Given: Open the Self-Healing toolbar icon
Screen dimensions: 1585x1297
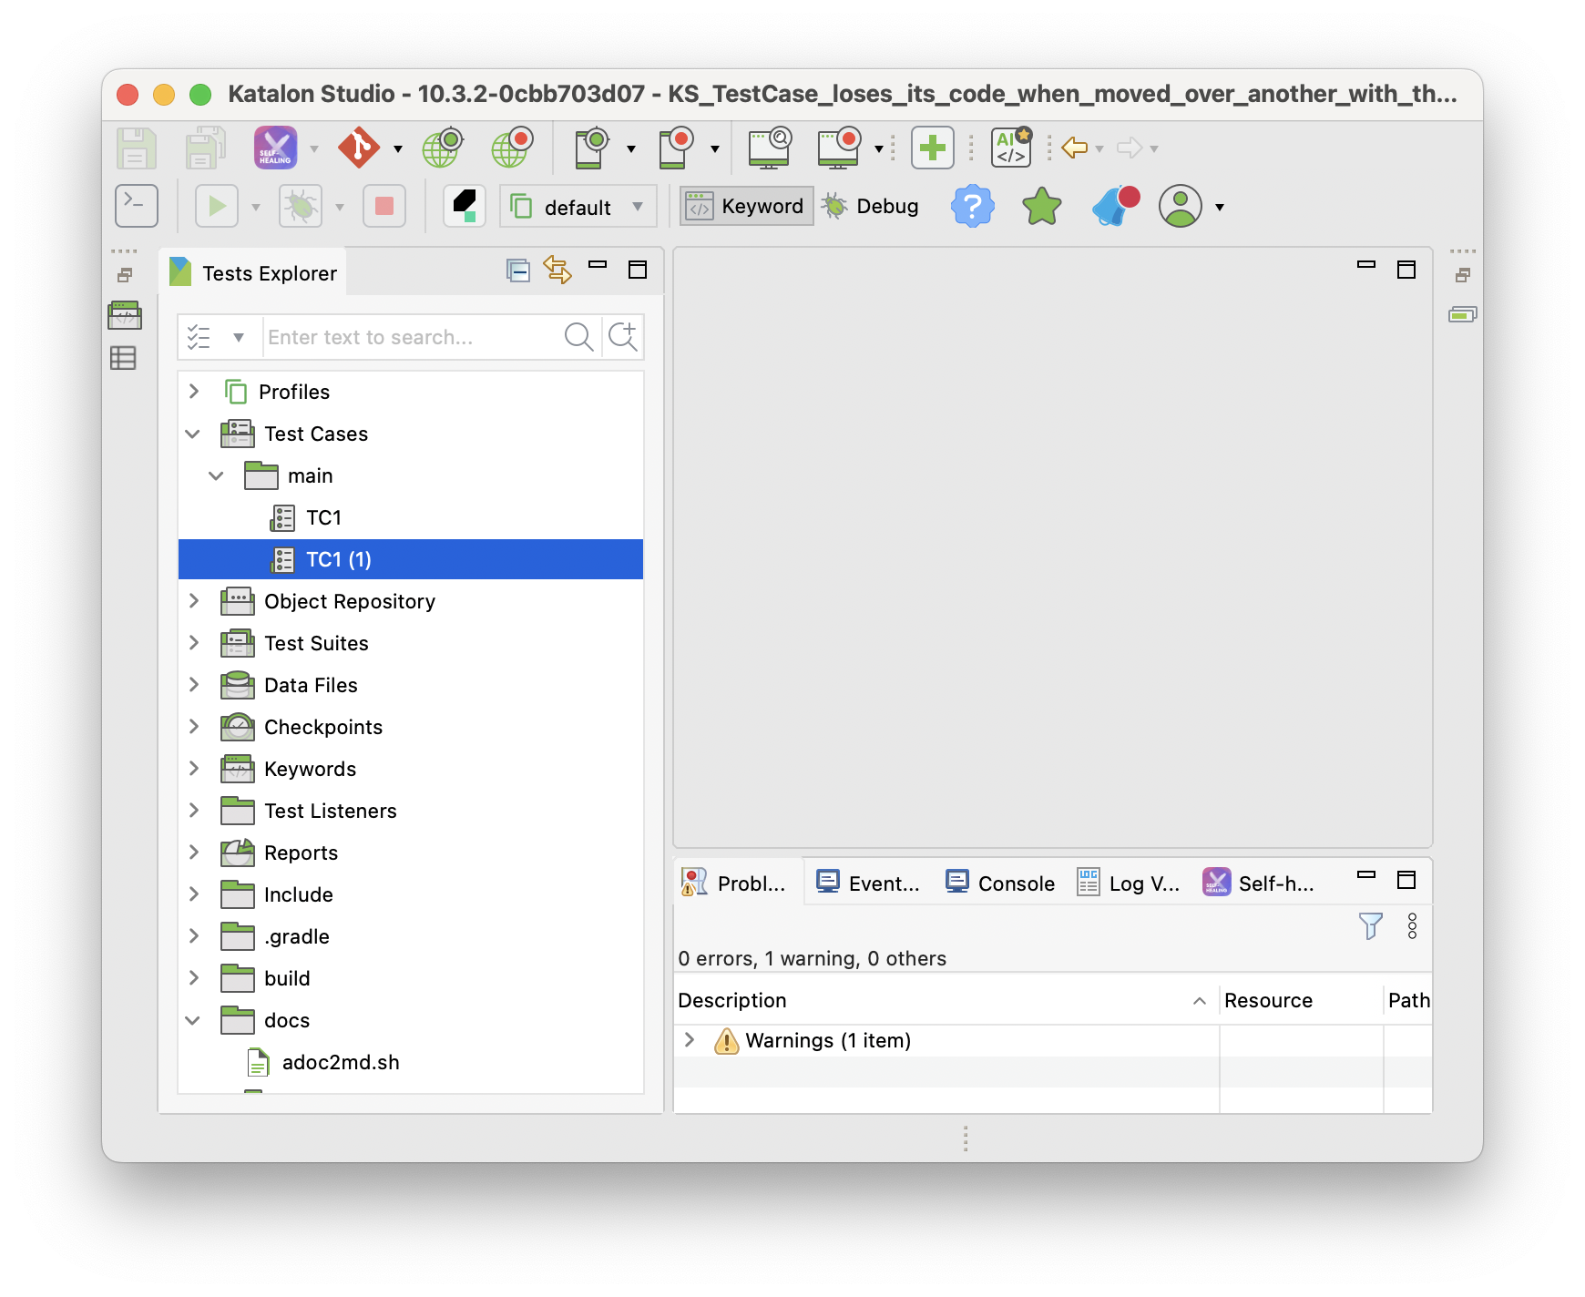Looking at the screenshot, I should click(x=275, y=148).
